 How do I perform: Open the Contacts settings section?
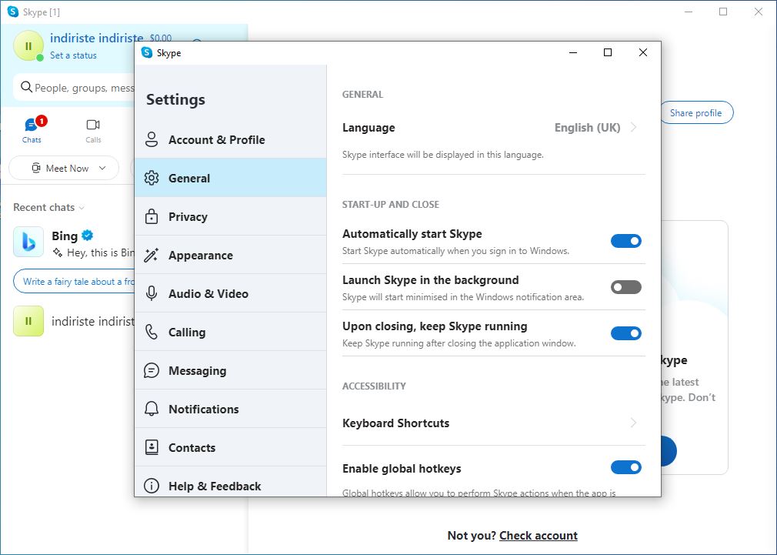click(231, 447)
